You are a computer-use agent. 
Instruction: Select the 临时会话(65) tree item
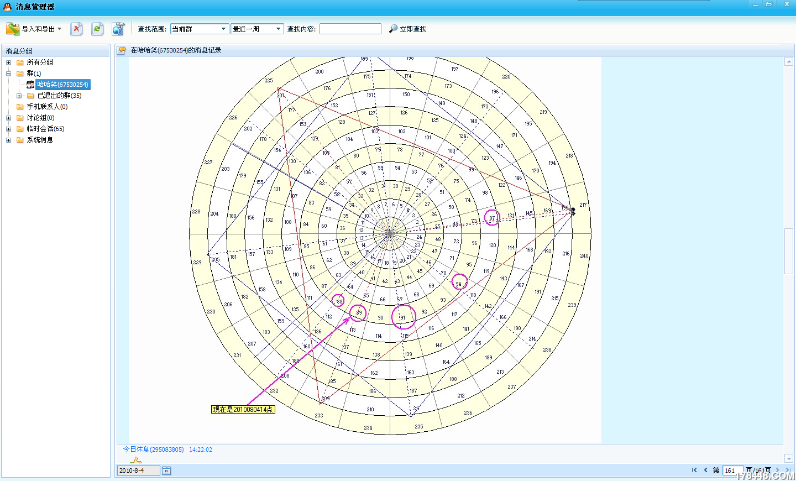[45, 129]
